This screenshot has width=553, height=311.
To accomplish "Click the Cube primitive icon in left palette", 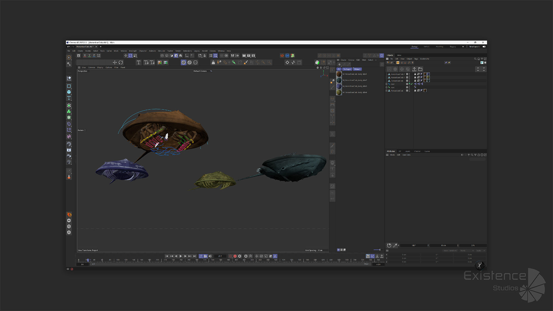I will [69, 92].
